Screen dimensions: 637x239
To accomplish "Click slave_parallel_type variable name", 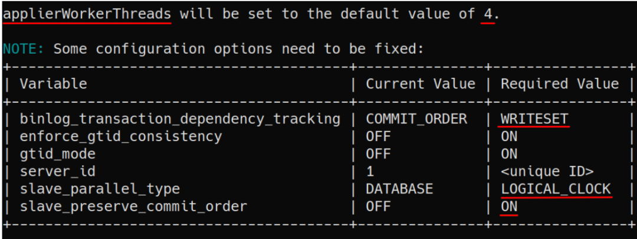I will (x=100, y=189).
